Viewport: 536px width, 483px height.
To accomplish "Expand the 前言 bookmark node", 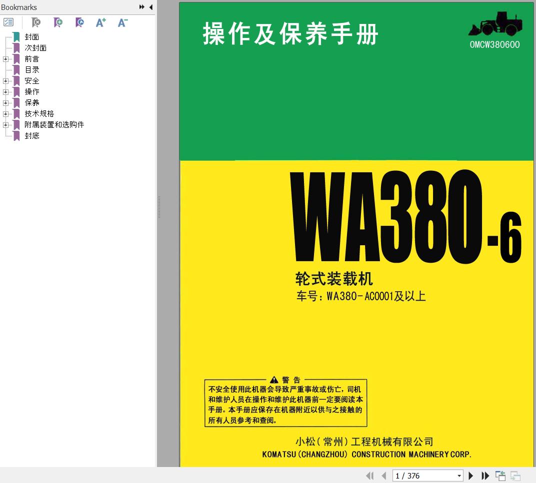I will 5,59.
